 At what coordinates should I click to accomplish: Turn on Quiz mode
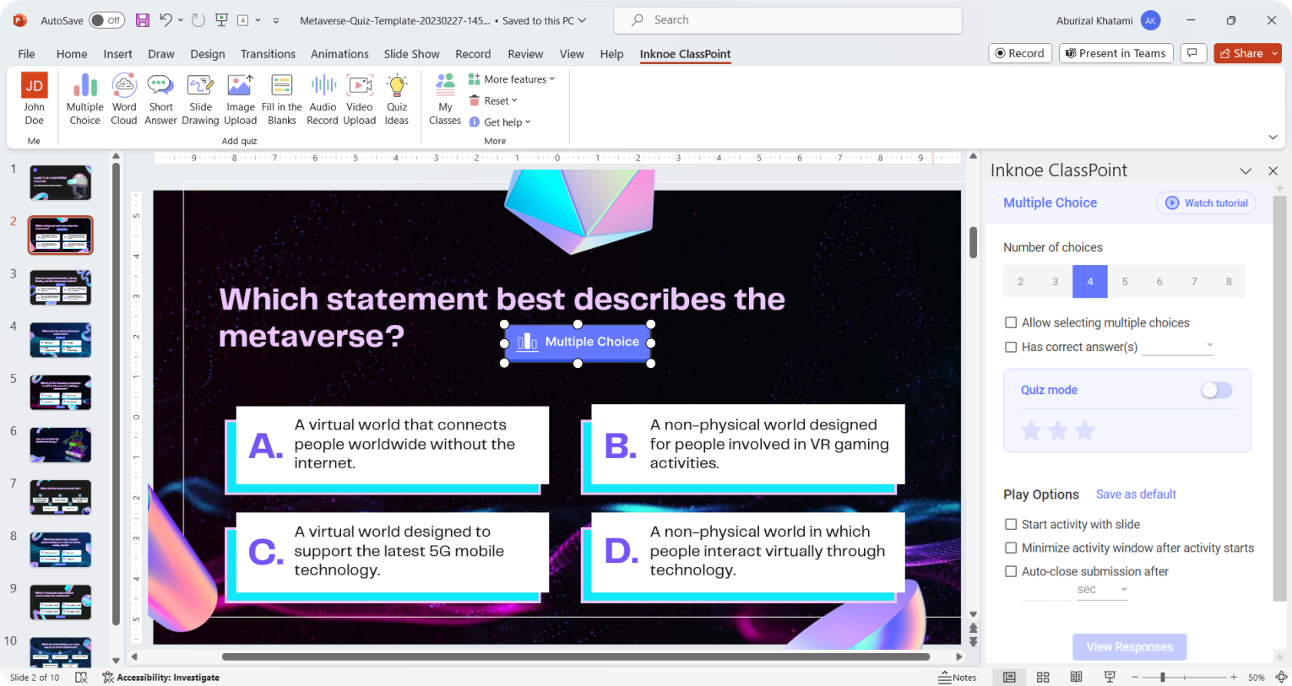[1216, 390]
